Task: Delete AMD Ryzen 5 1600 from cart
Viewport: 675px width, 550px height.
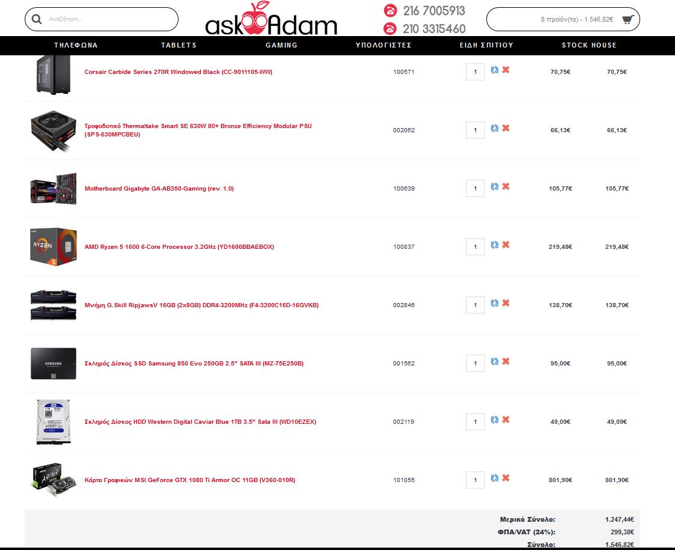Action: pos(506,245)
